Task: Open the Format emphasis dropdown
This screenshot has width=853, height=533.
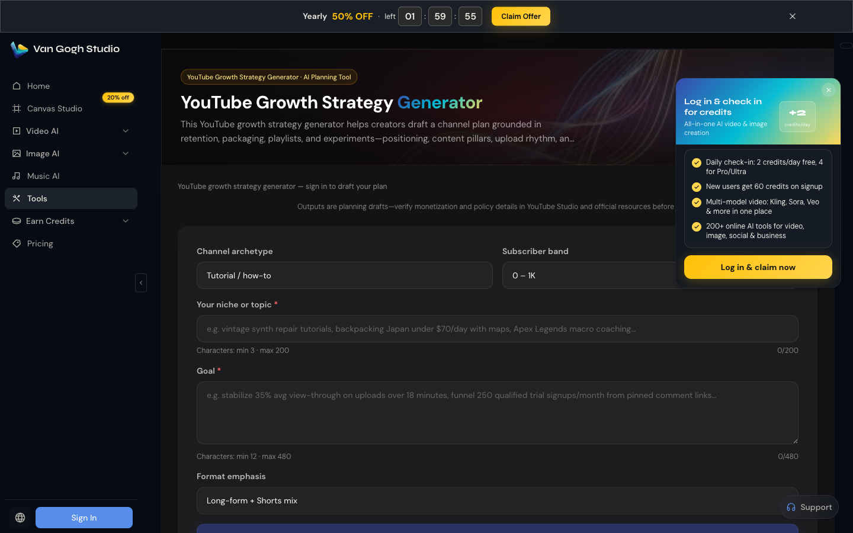Action: pos(498,501)
